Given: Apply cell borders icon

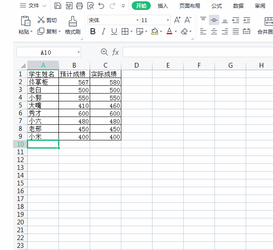Looking at the screenshot, I should pos(125,32).
